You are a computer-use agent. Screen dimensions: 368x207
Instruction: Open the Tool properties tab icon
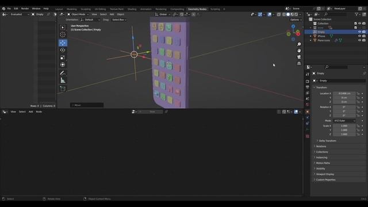tap(308, 74)
